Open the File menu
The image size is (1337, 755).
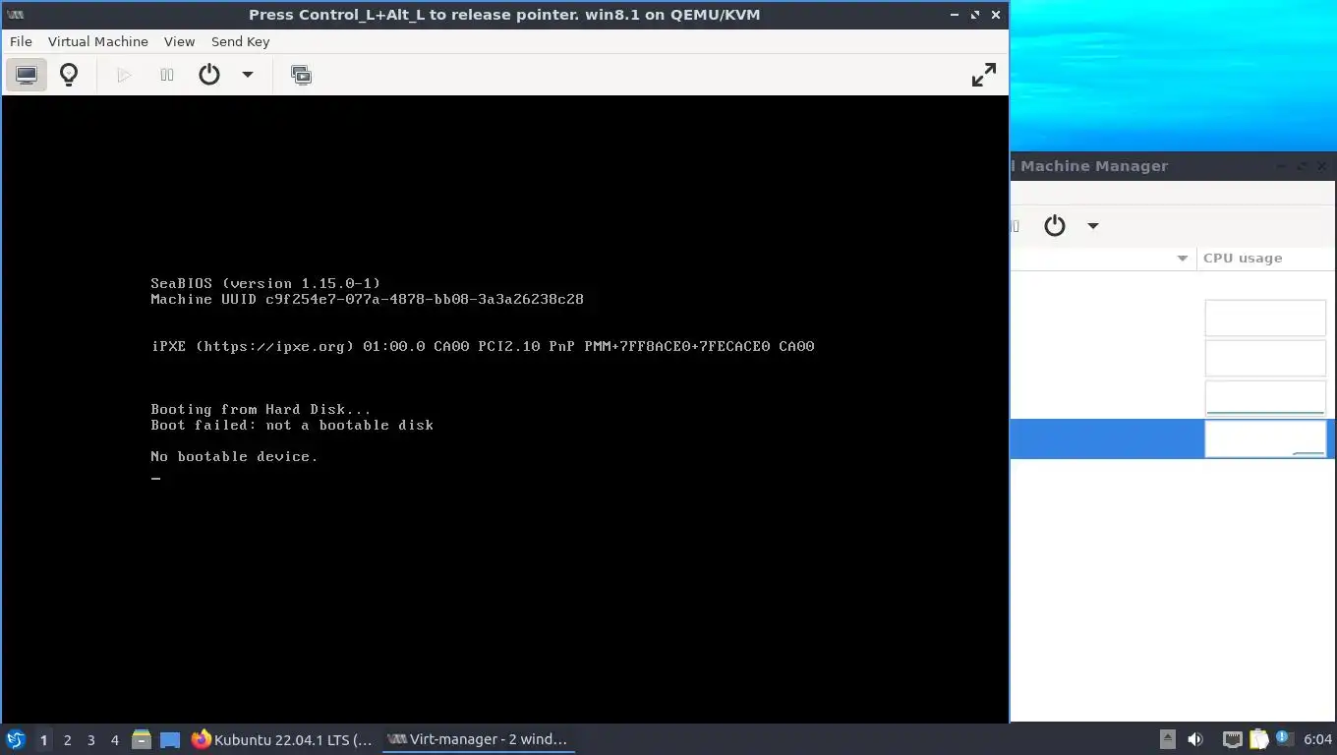[x=21, y=41]
